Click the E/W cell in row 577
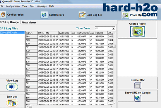 click(x=92, y=69)
